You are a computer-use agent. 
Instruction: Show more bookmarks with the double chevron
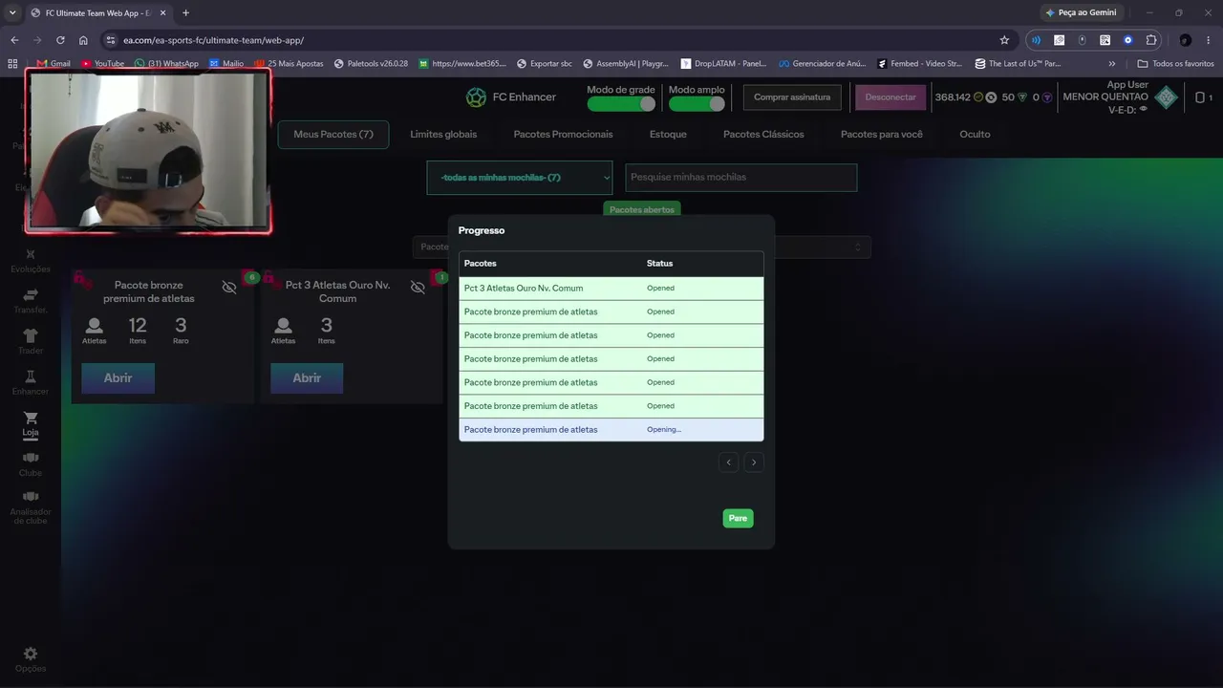click(x=1111, y=64)
